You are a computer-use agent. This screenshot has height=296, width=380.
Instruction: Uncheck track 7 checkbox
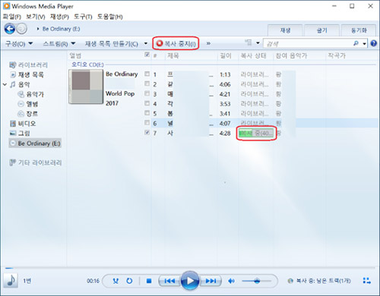pos(147,132)
